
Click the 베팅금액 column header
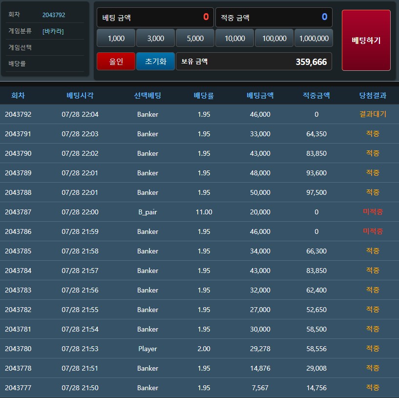coord(260,95)
